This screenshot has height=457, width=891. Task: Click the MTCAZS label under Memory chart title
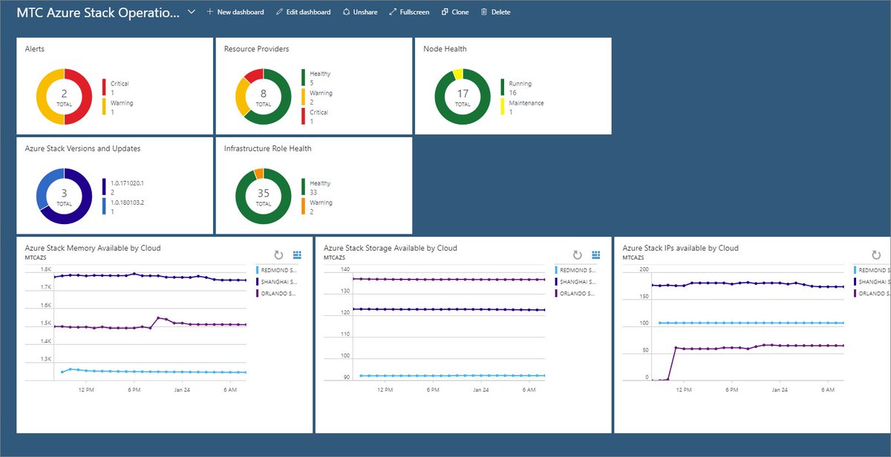36,257
